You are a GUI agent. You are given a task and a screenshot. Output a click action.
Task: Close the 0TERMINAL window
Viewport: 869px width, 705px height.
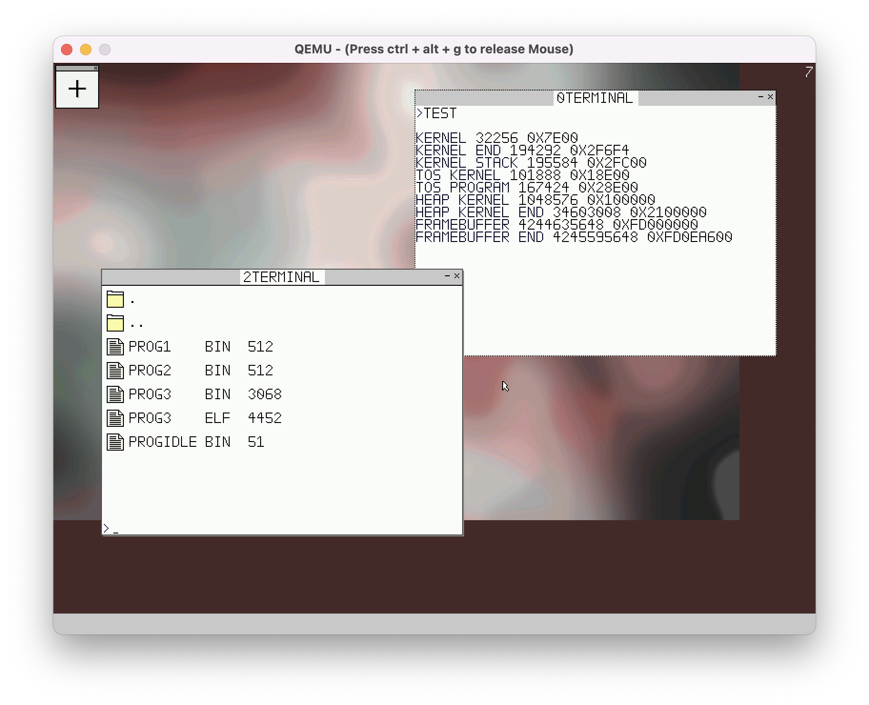[x=770, y=97]
